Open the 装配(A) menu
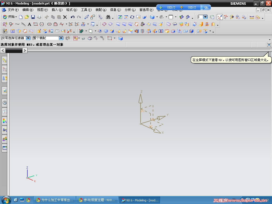Screen dimensions: 272x204 point(101,10)
